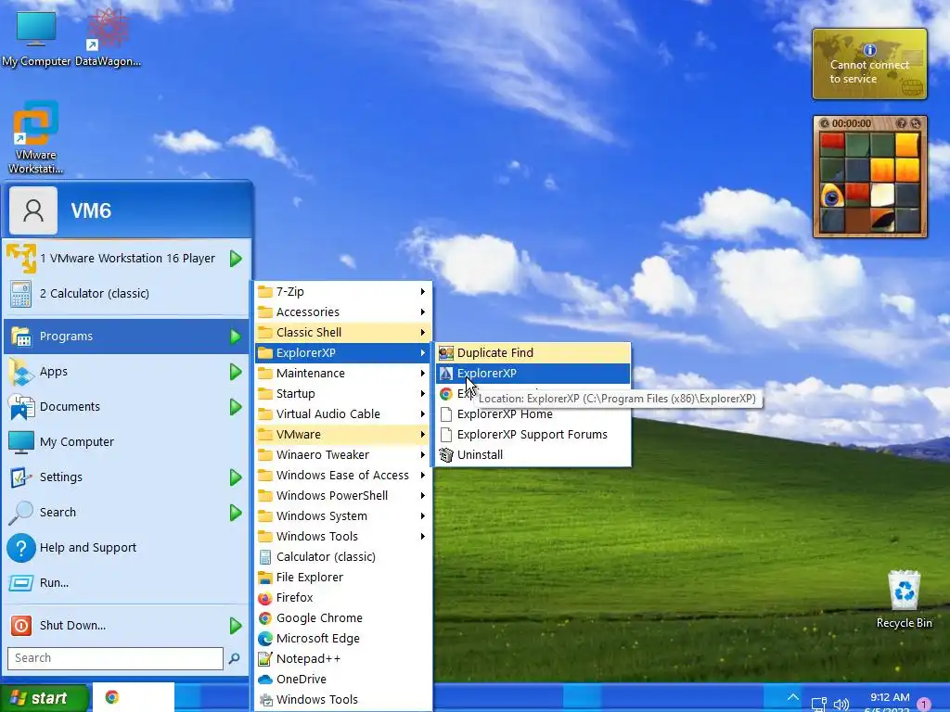
Task: Open the VMware programs folder
Action: [x=343, y=434]
